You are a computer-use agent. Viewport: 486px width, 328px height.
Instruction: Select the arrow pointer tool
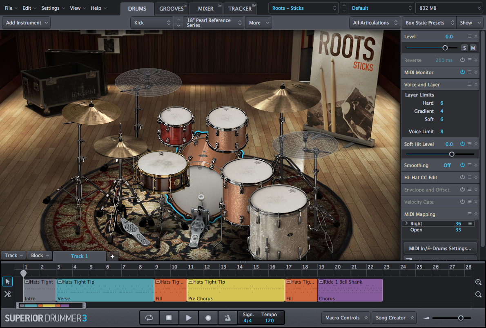(7, 282)
